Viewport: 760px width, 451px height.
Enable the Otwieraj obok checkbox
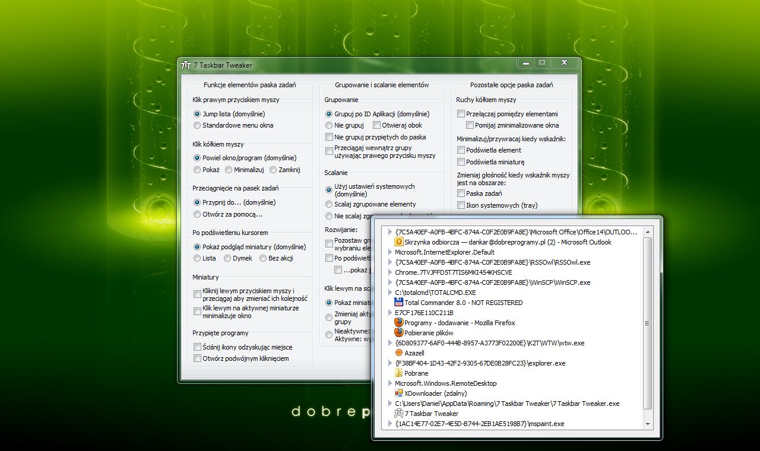[376, 125]
